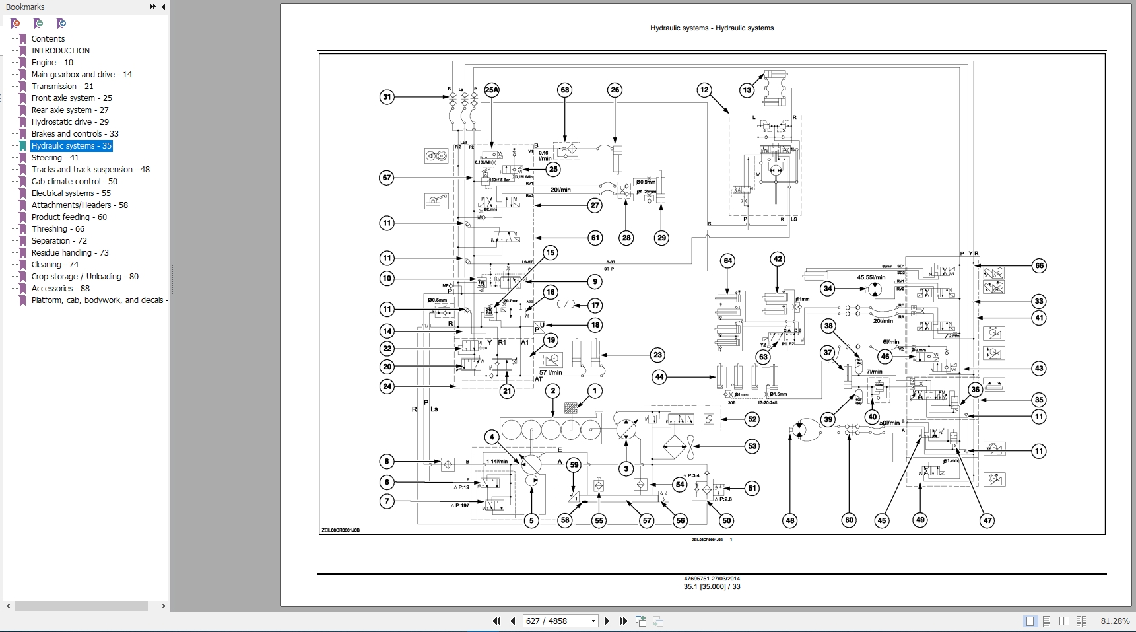Image resolution: width=1136 pixels, height=632 pixels.
Task: Select the Rear axle system - 27 bookmark
Action: click(x=70, y=110)
